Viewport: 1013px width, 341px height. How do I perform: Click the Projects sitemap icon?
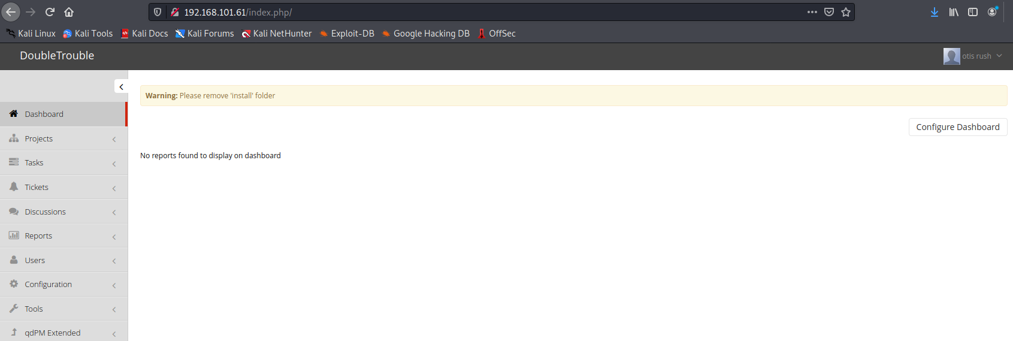[14, 138]
